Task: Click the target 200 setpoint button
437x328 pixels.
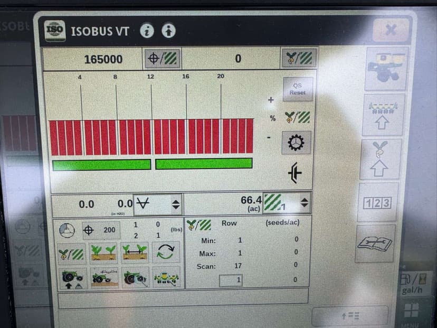Action: click(100, 230)
